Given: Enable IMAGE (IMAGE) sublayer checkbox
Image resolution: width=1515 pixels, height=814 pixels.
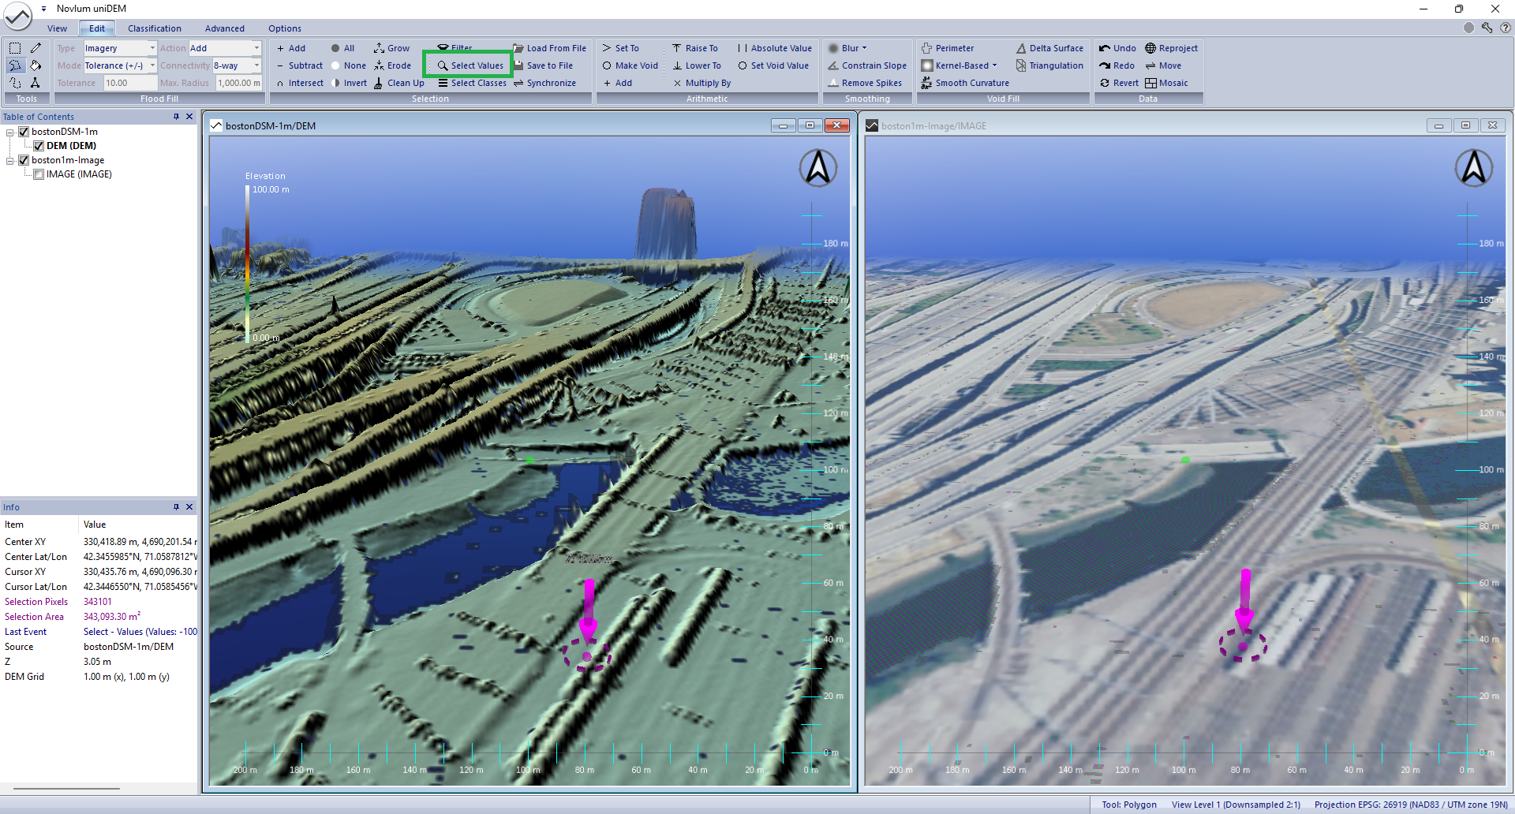Looking at the screenshot, I should click(x=39, y=174).
